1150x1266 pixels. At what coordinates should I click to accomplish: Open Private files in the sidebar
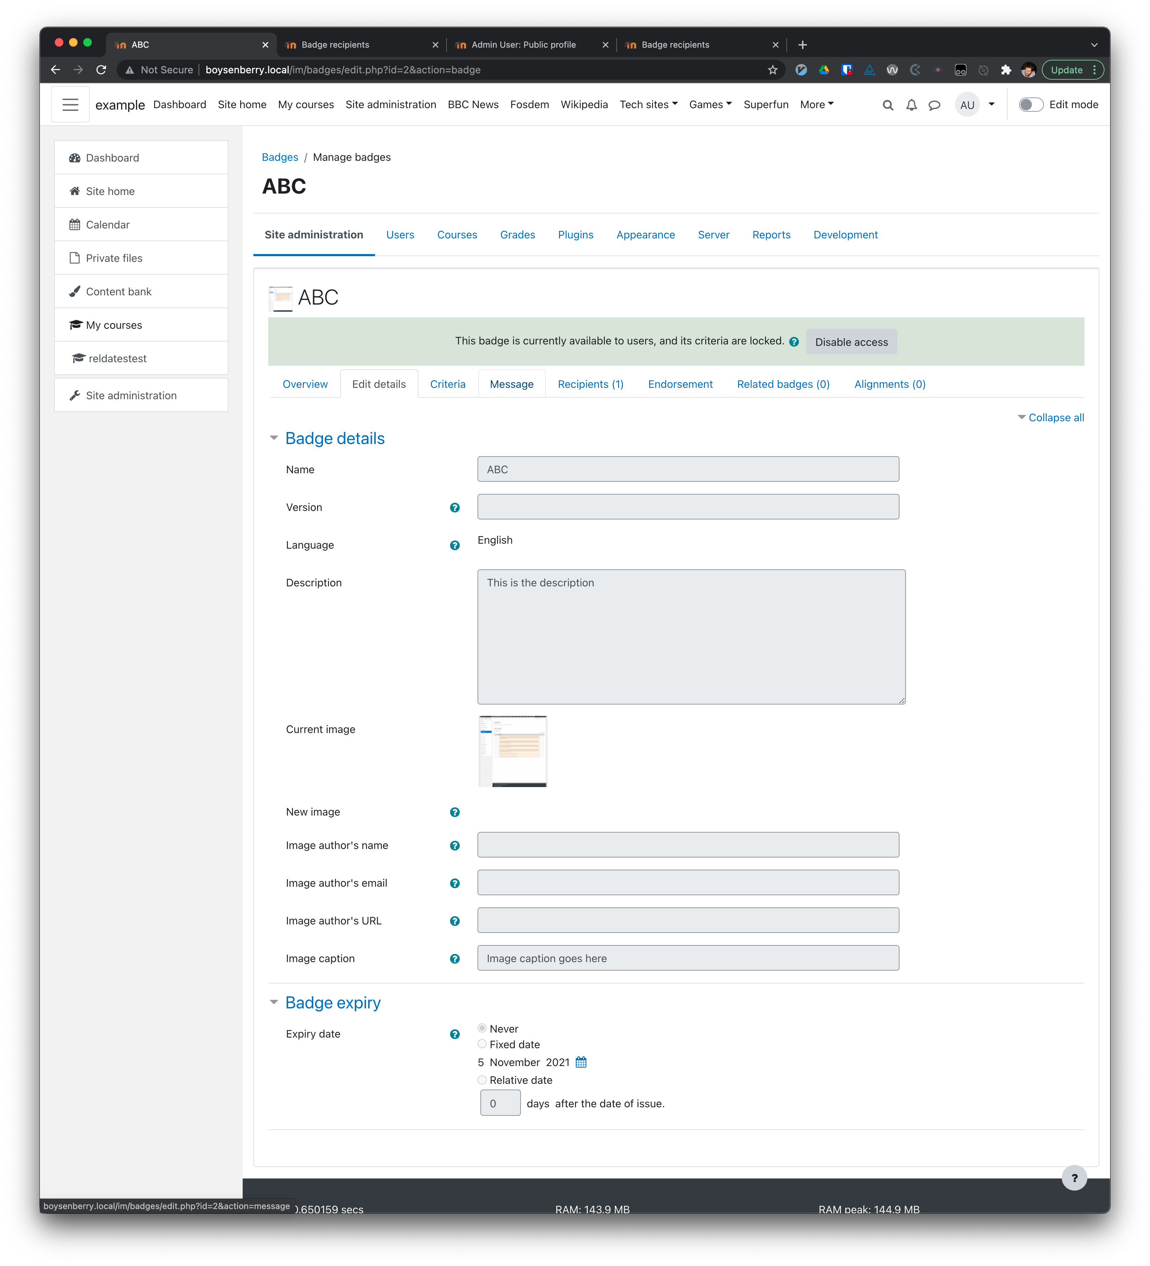pos(141,258)
